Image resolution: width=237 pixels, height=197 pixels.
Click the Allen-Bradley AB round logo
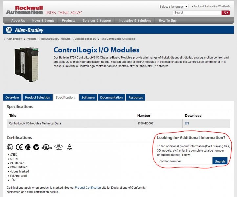9,30
